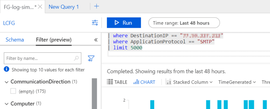Click the filter panel vertical scrollbar
This screenshot has height=109, width=270.
click(x=94, y=94)
